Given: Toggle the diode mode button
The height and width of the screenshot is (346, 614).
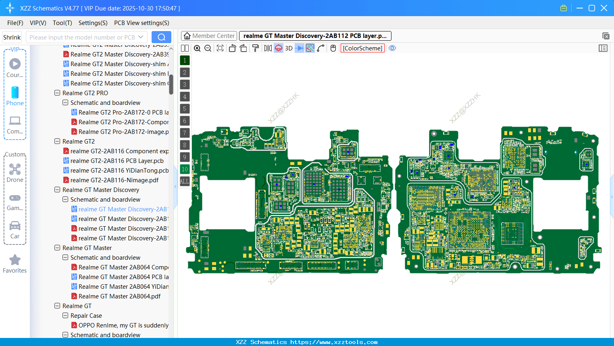Looking at the screenshot, I should click(299, 48).
